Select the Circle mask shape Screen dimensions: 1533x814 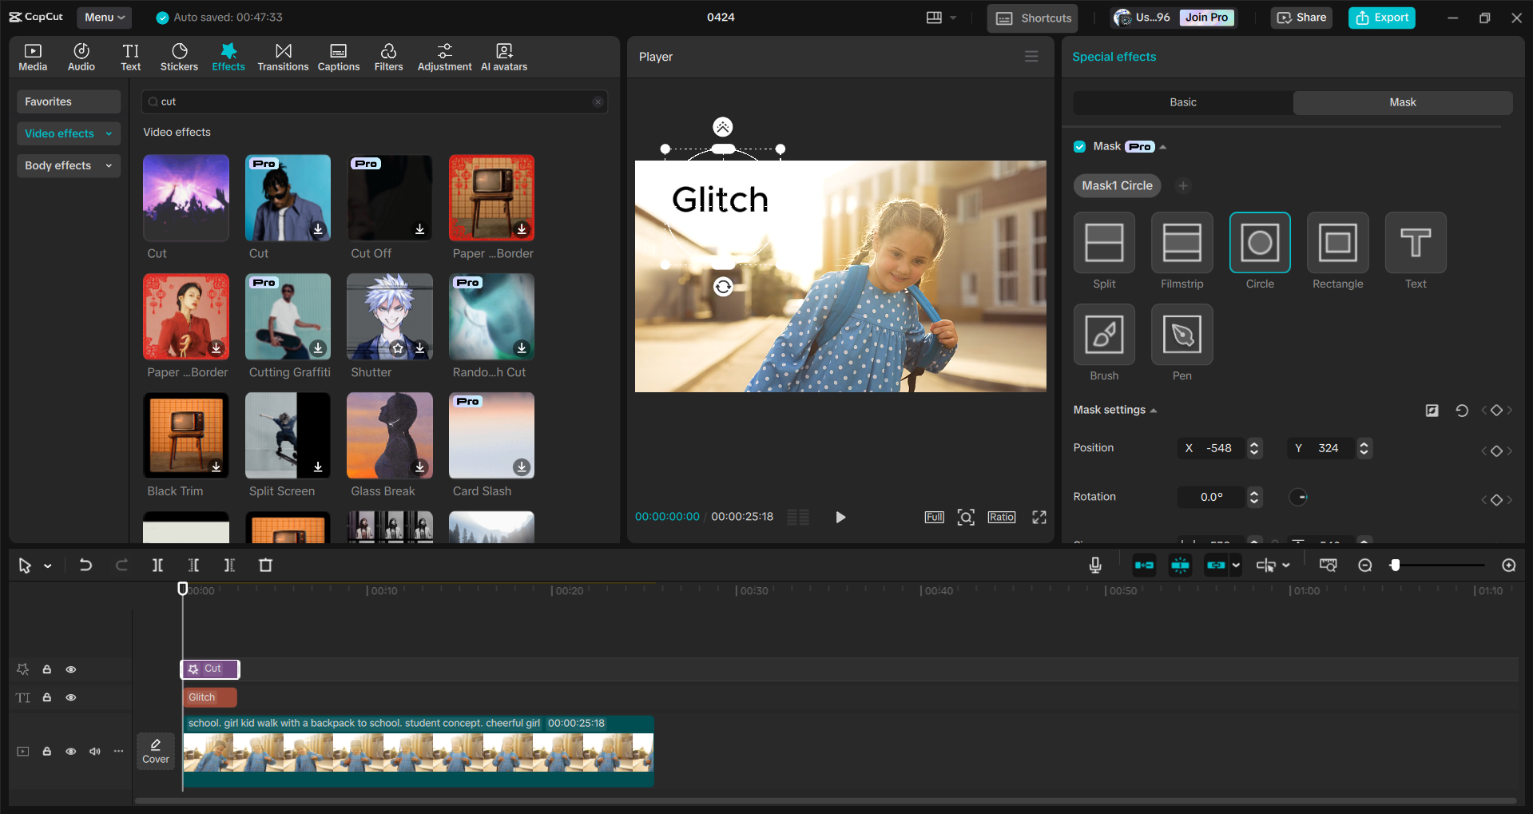coord(1260,243)
